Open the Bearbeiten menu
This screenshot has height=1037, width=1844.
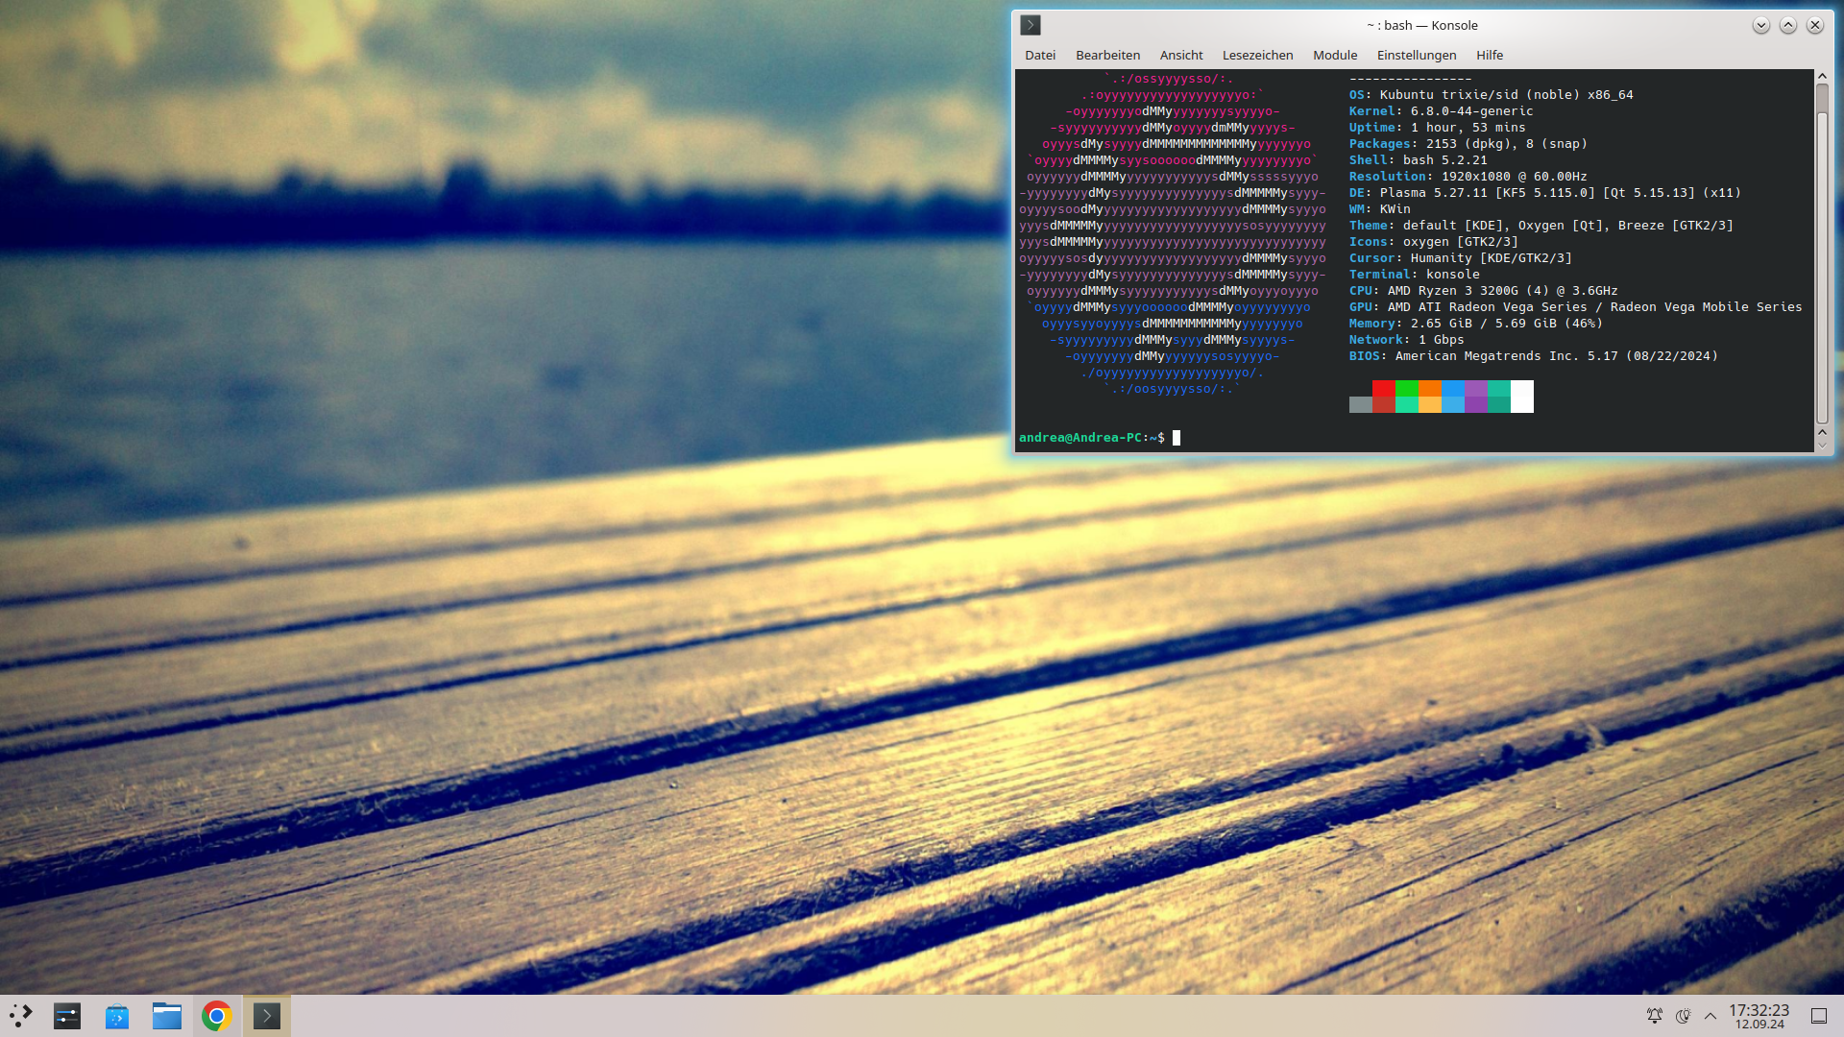tap(1107, 55)
